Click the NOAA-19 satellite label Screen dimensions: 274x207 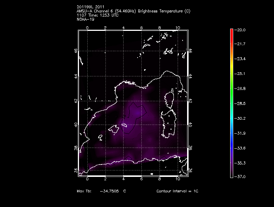(x=85, y=19)
